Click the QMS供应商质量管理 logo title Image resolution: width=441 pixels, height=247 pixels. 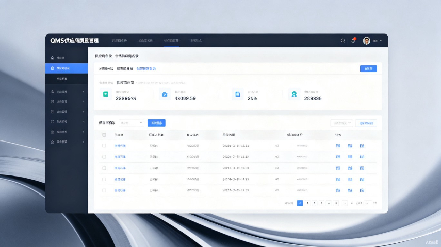pyautogui.click(x=74, y=41)
